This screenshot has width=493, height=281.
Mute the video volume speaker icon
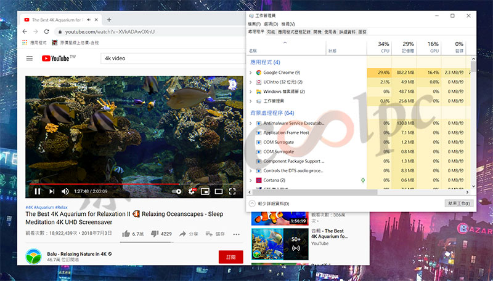pos(65,191)
